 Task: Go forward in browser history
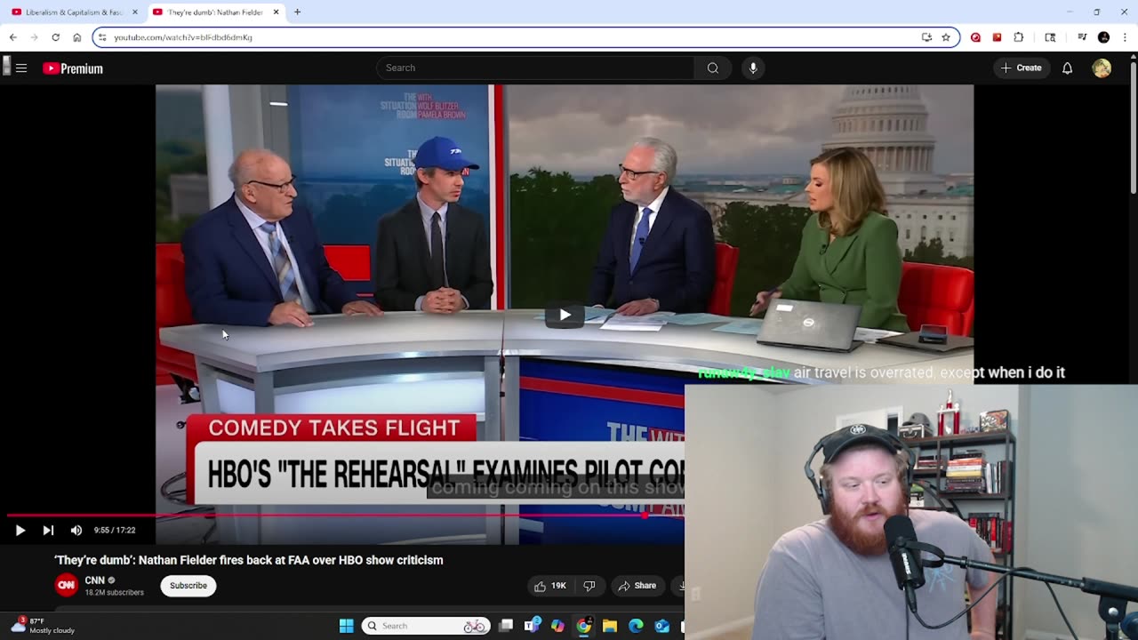click(x=34, y=37)
